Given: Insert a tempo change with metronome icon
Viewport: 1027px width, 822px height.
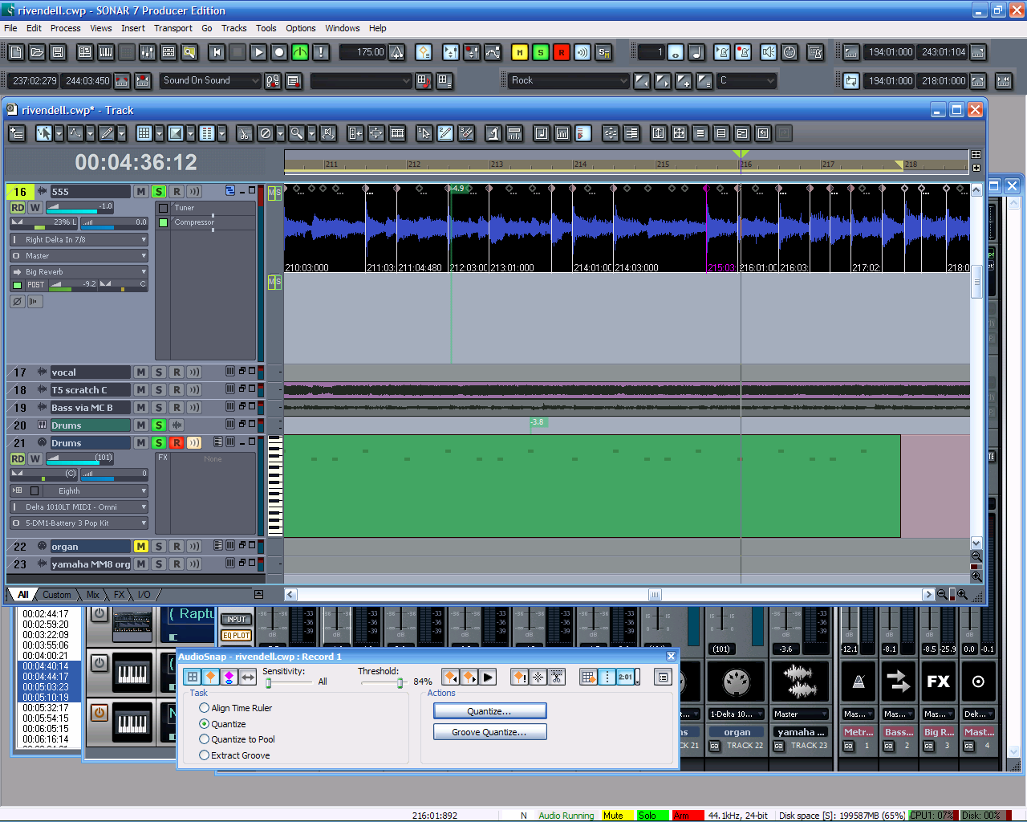Looking at the screenshot, I should coord(397,52).
